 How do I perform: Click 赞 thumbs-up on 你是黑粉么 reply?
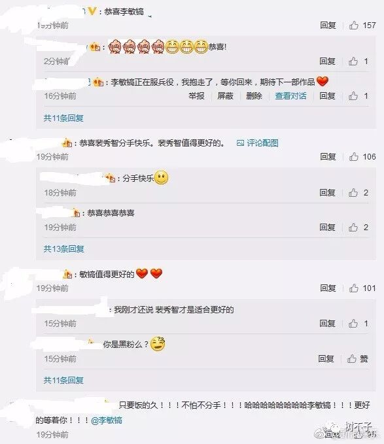(x=357, y=359)
